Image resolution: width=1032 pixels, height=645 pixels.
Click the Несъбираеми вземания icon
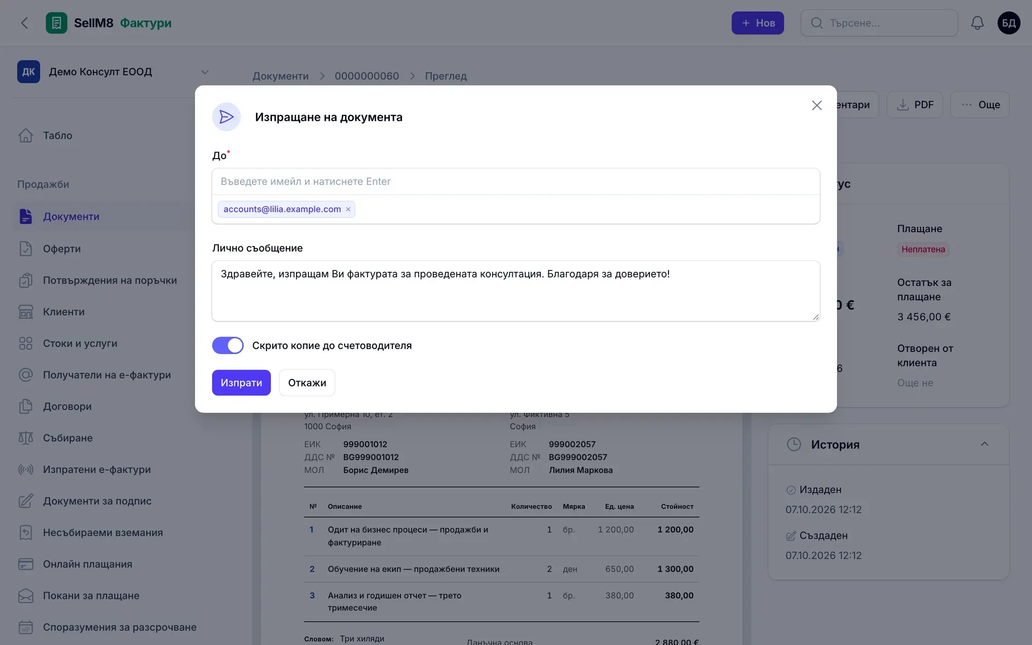coord(26,532)
